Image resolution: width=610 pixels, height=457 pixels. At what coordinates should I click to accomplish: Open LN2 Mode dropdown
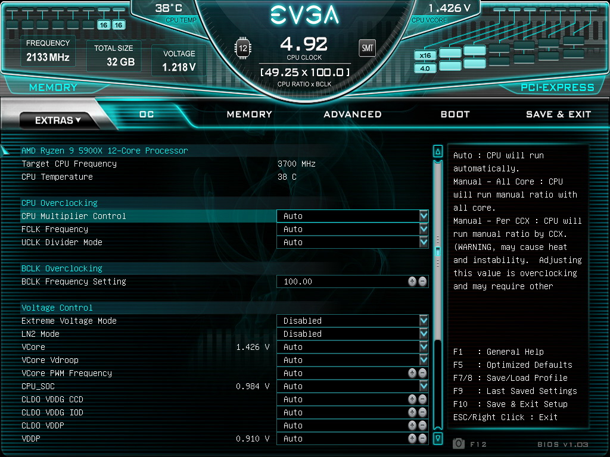tap(424, 334)
